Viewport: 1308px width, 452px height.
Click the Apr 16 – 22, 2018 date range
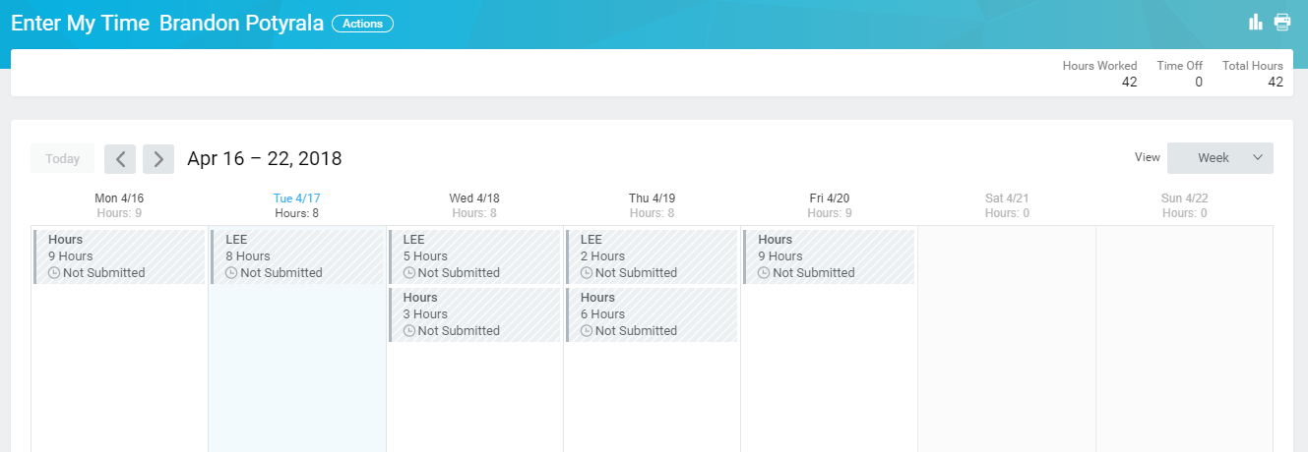[265, 159]
